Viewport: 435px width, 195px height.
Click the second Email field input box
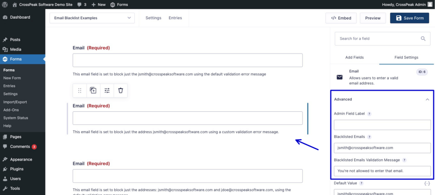pos(187,118)
